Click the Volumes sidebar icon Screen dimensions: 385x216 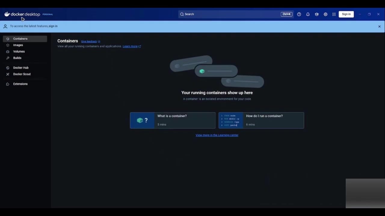[8, 52]
